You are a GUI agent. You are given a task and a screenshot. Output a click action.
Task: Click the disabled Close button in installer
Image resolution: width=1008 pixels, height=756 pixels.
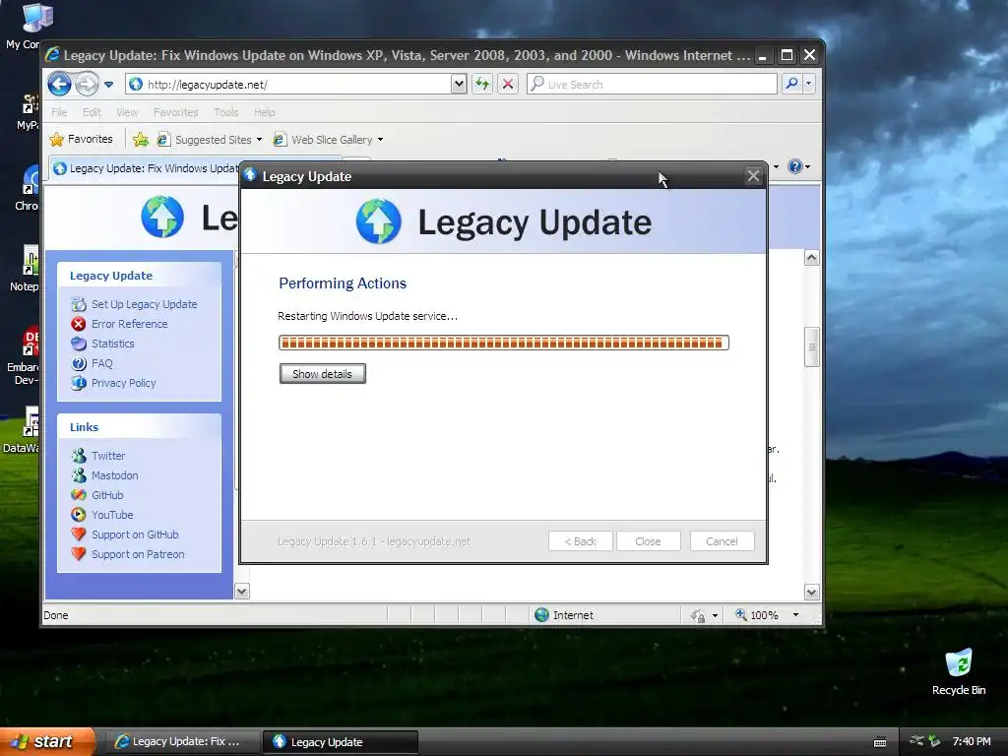(648, 541)
